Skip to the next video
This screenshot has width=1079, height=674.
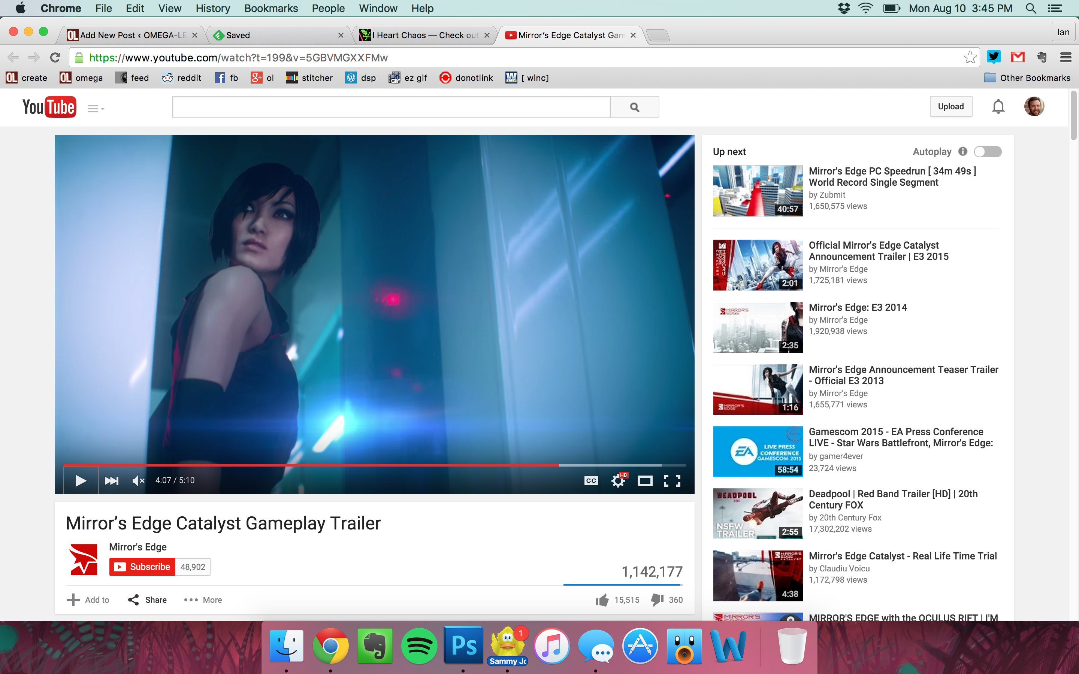pyautogui.click(x=112, y=480)
